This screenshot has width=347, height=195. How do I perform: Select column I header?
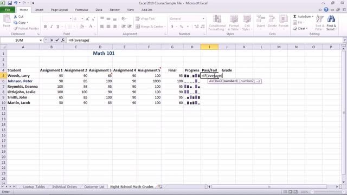(209, 47)
